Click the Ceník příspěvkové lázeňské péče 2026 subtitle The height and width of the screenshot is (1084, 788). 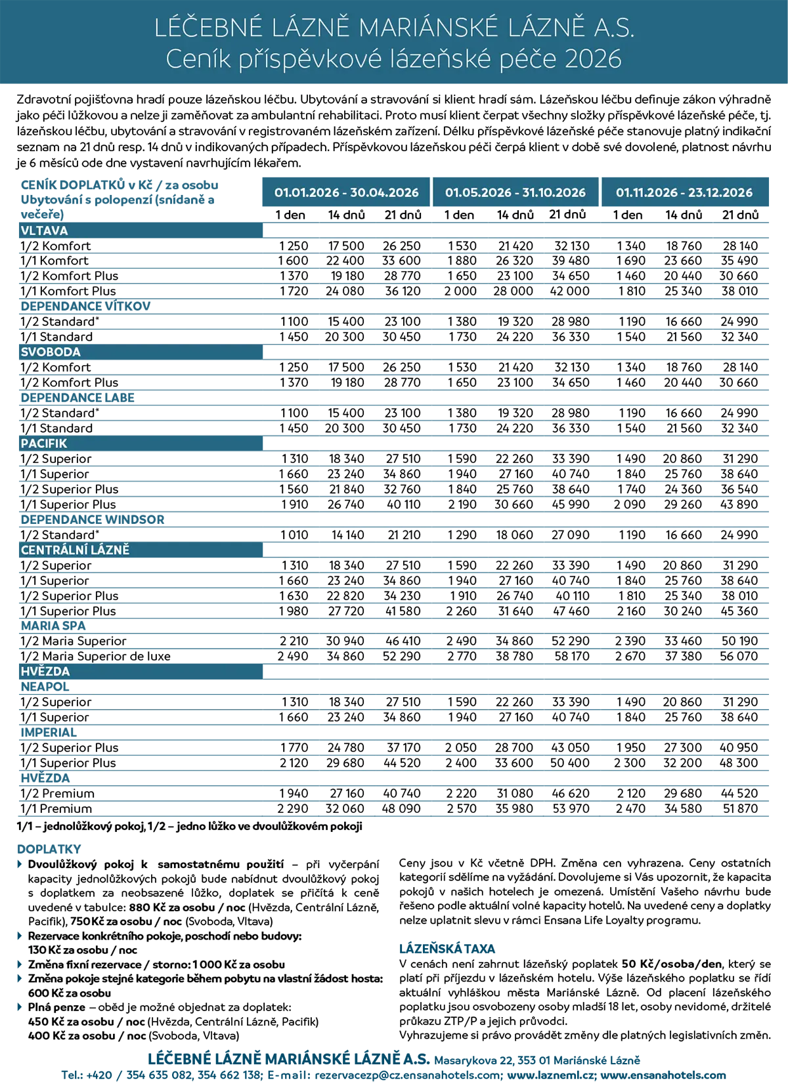coord(394,60)
